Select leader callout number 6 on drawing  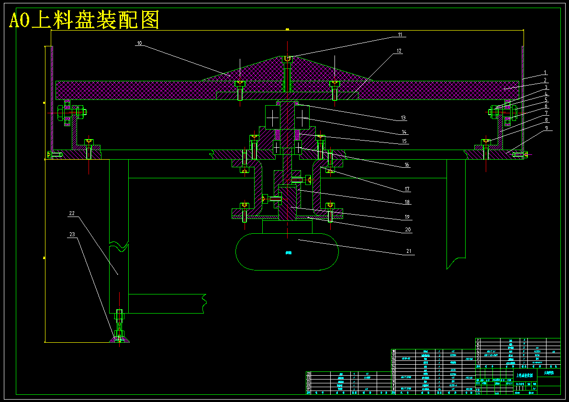(545, 106)
